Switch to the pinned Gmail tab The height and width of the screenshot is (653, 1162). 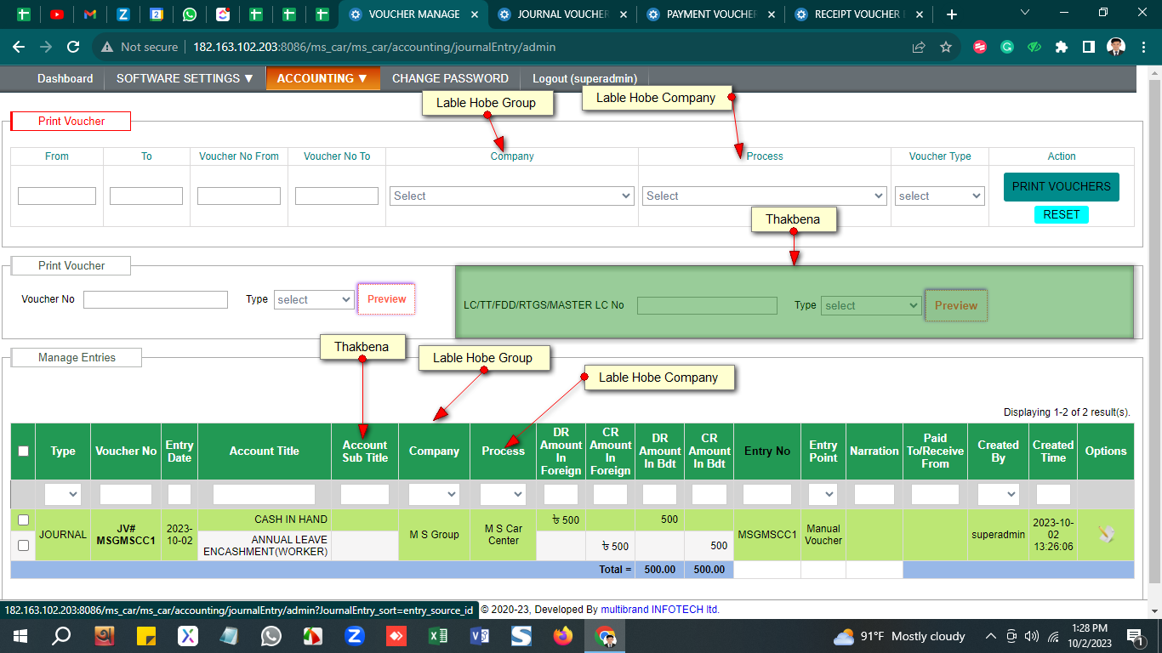pos(90,14)
